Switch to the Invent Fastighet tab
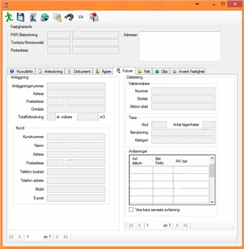 point(188,71)
